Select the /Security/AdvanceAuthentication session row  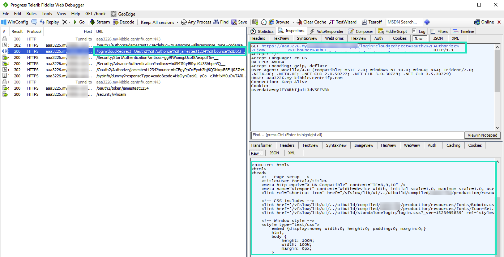[124, 64]
